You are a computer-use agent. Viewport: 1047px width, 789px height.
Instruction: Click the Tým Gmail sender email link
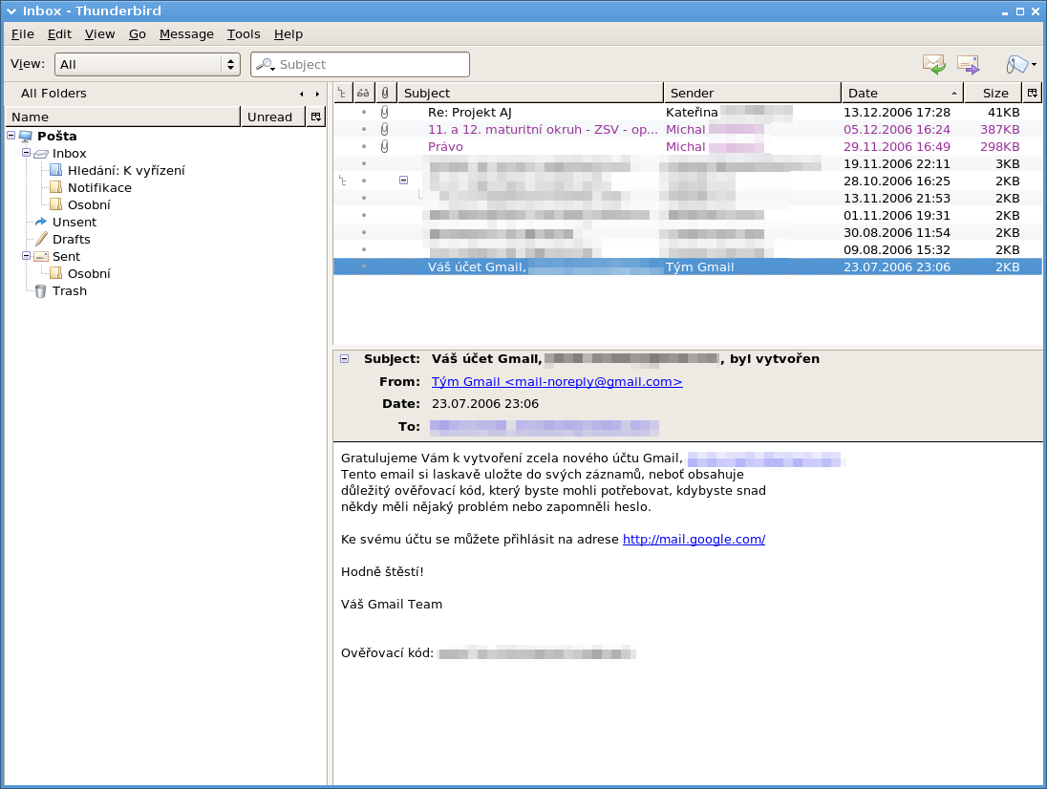coord(557,382)
